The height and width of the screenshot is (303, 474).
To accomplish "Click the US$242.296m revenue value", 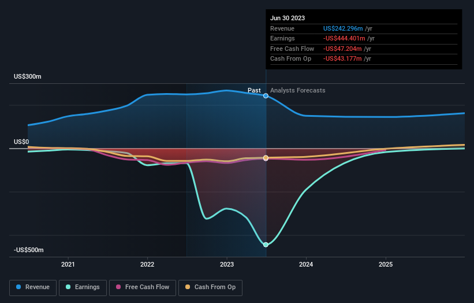I will pyautogui.click(x=343, y=28).
